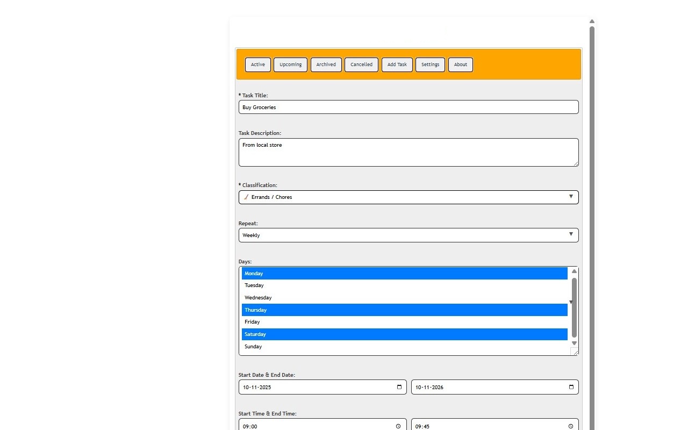Click the About button

click(460, 64)
